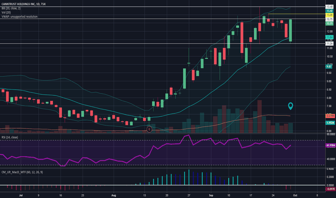
Task: Click the 12.00 price axis value
Action: tap(330, 31)
